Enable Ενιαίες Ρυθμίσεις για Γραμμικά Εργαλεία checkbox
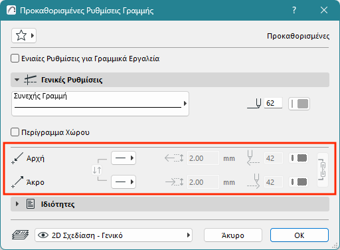Screen dimensions: 340x250 [x=15, y=59]
